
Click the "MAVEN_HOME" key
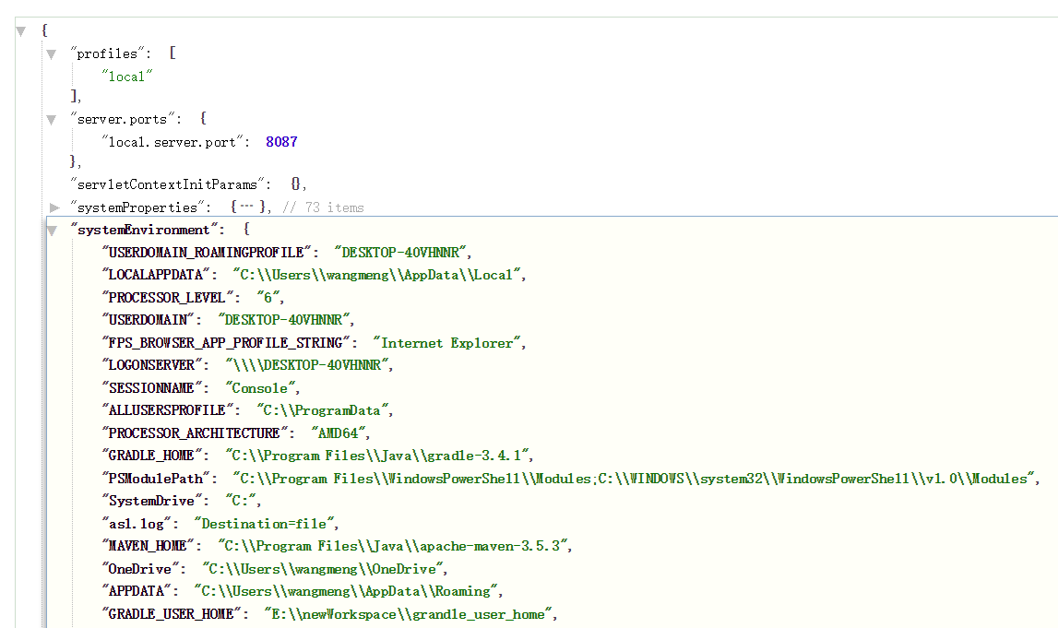148,546
